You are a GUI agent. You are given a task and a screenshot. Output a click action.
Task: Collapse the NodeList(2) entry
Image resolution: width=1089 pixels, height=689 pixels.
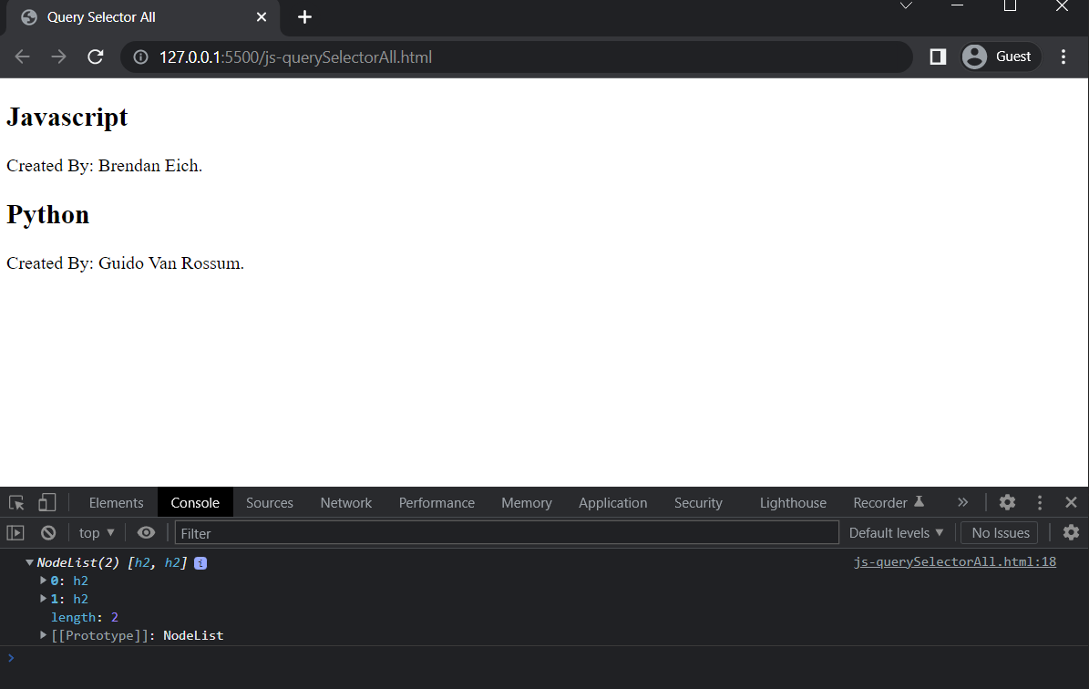click(29, 562)
